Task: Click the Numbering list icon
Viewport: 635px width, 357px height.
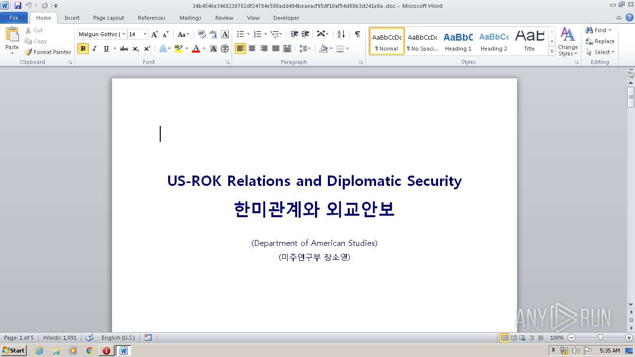Action: coord(257,34)
